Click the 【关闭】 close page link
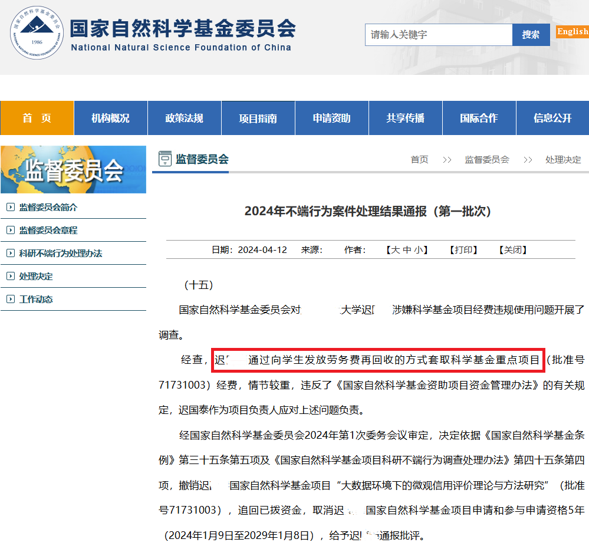Screen dimensions: 589x549 click(x=512, y=250)
